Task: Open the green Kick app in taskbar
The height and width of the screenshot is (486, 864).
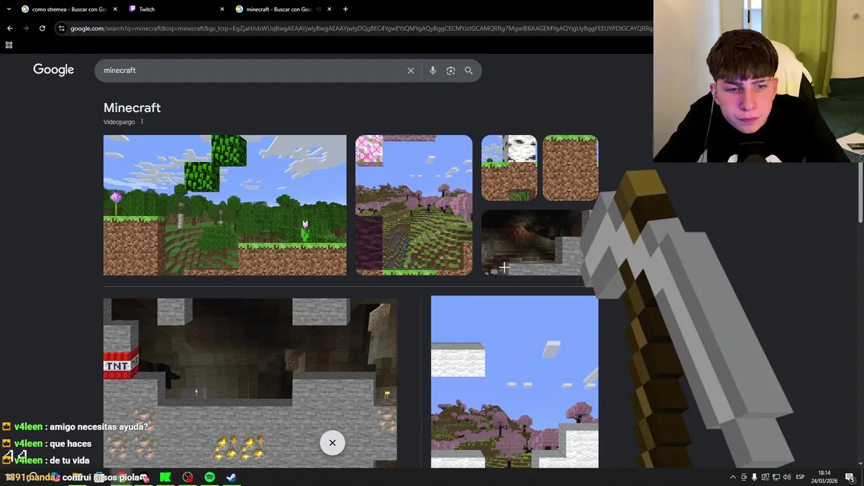Action: pos(165,477)
